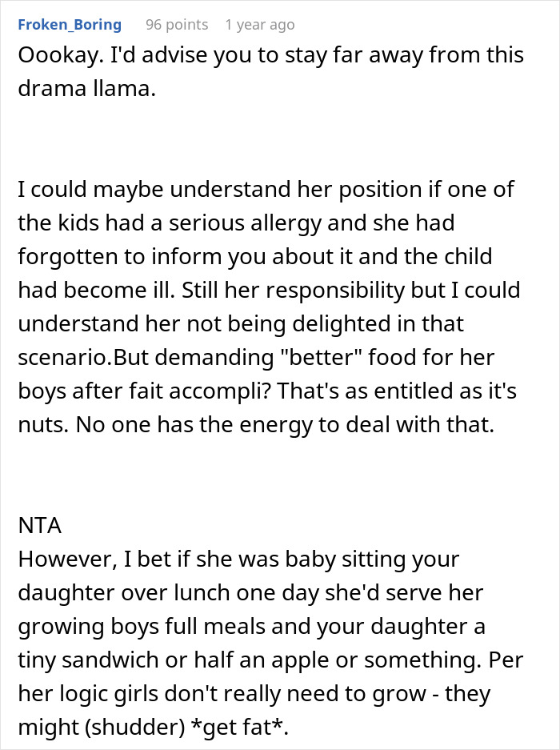The width and height of the screenshot is (560, 750).
Task: Click the line starting "I could maybe understand"
Action: click(x=266, y=190)
